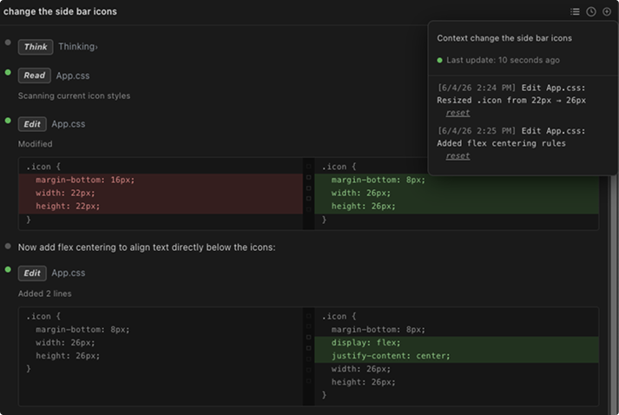Click the Now add flex centering message
This screenshot has height=415, width=619.
[147, 247]
